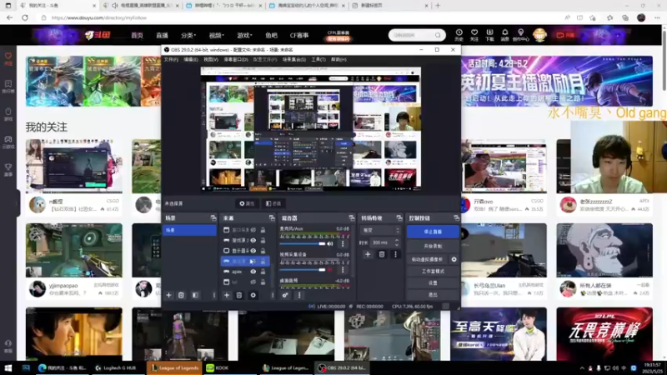The width and height of the screenshot is (667, 375).
Task: Pop out the 混音器 dock panel icon
Action: 351,218
